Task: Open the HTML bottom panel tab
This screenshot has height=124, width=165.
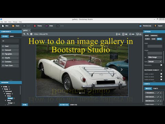Action: tap(25, 105)
